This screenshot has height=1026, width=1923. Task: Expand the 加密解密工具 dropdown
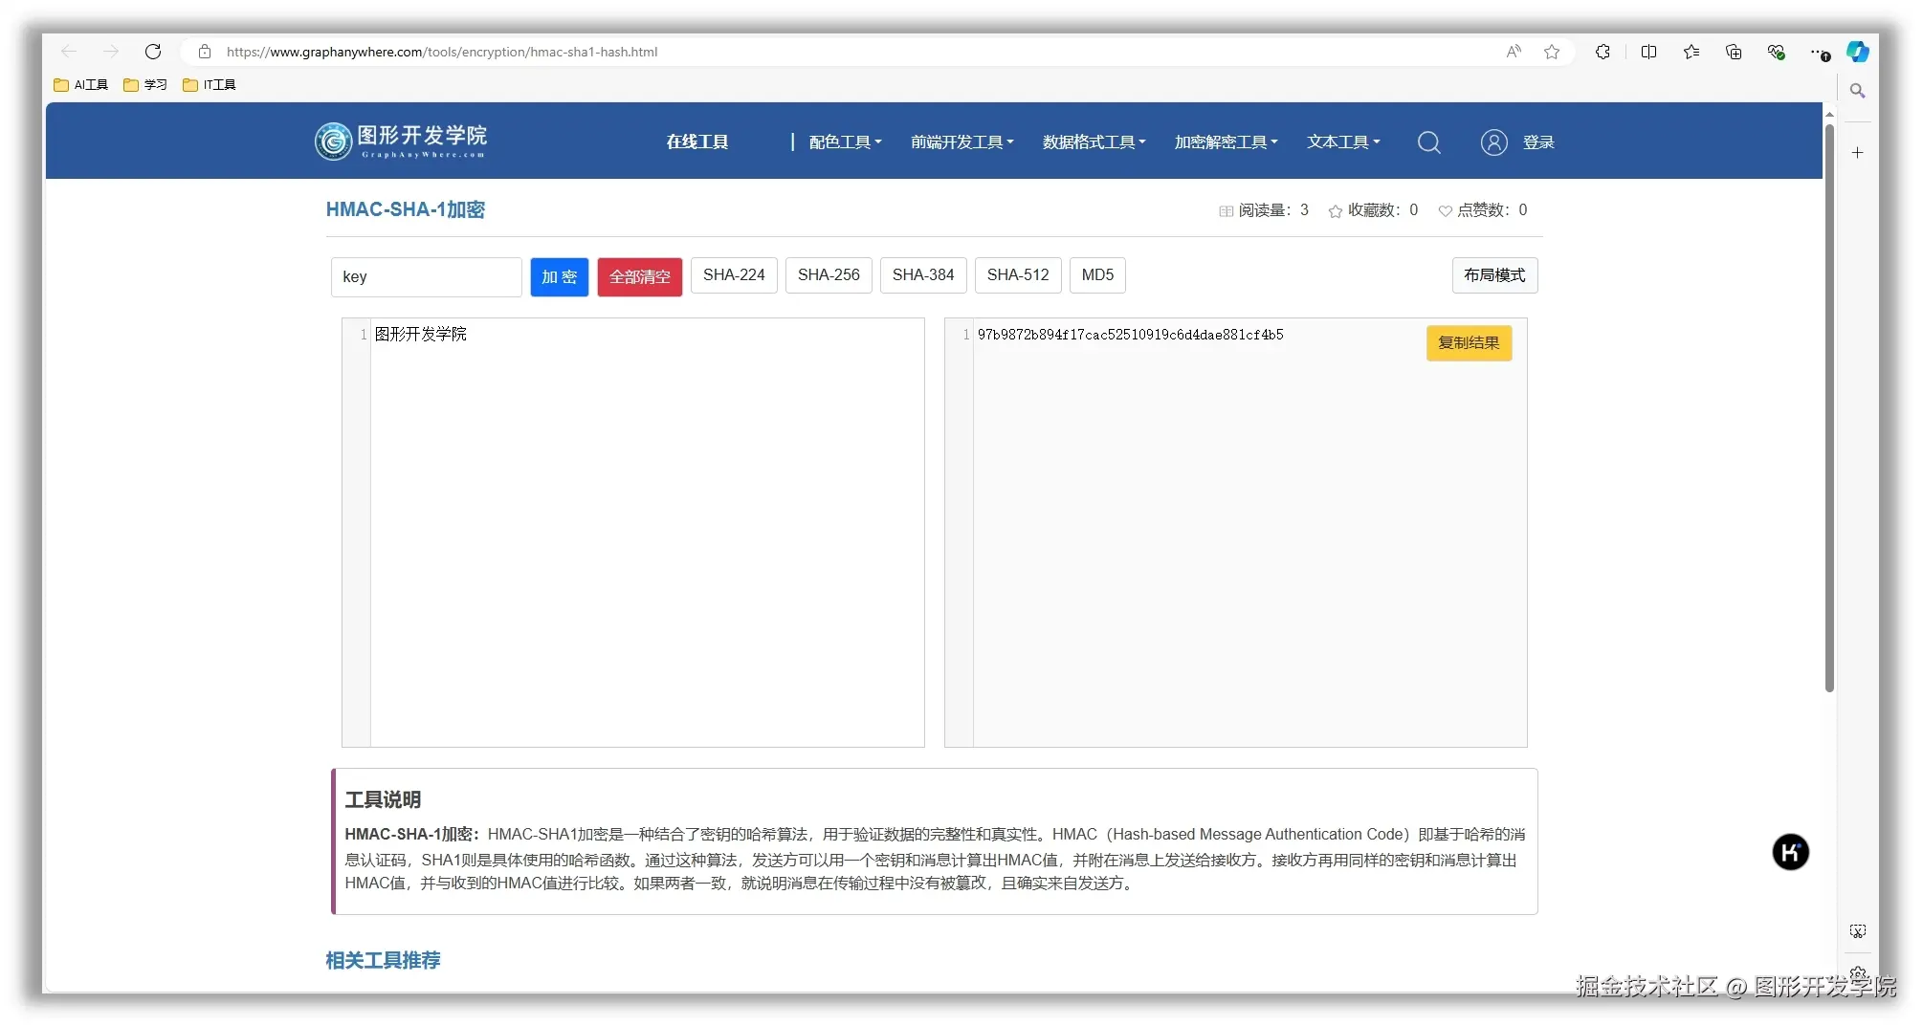pyautogui.click(x=1226, y=142)
